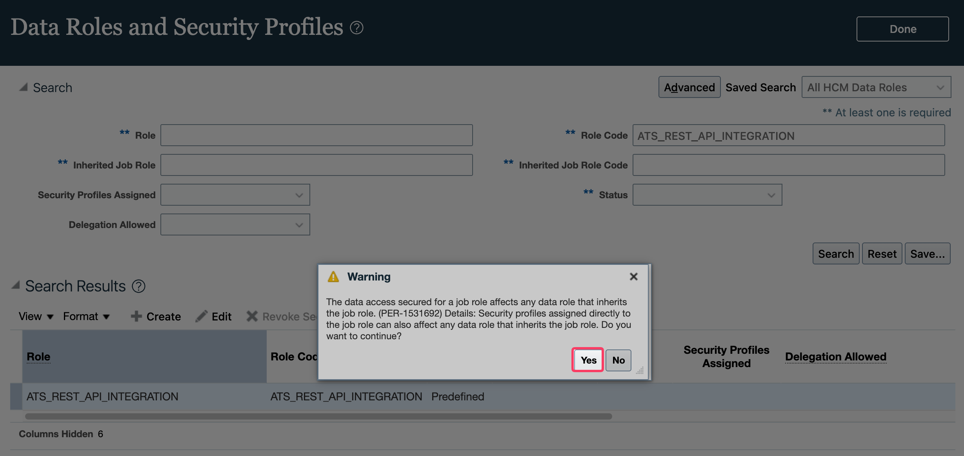
Task: Click the Security Profiles Assigned column header
Action: [x=726, y=356]
